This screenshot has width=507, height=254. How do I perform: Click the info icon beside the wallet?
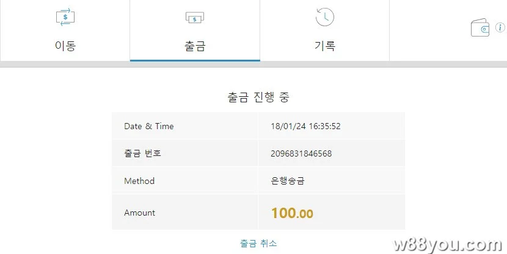pos(500,27)
